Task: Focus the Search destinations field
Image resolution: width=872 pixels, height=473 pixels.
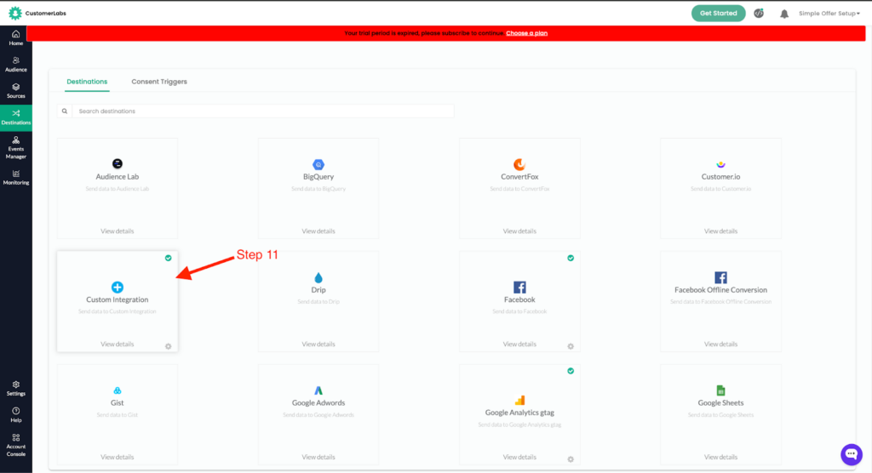Action: [x=263, y=111]
